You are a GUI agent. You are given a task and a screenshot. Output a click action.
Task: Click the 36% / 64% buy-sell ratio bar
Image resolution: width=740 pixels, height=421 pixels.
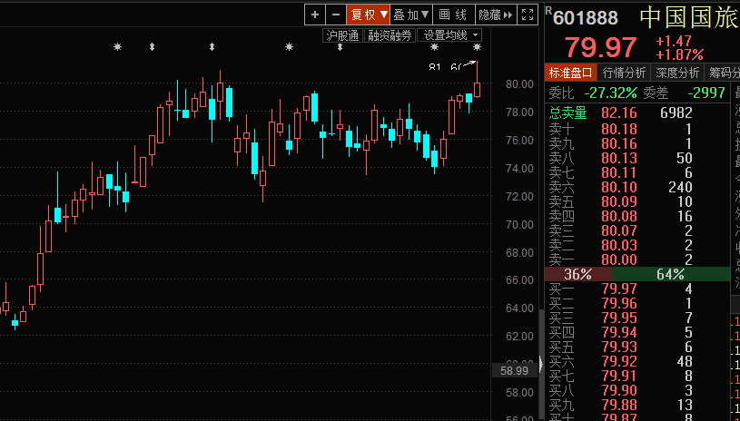pyautogui.click(x=636, y=274)
